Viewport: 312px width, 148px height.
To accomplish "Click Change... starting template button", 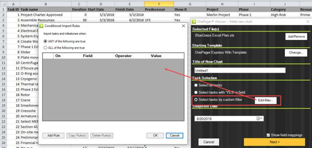I will (x=296, y=53).
